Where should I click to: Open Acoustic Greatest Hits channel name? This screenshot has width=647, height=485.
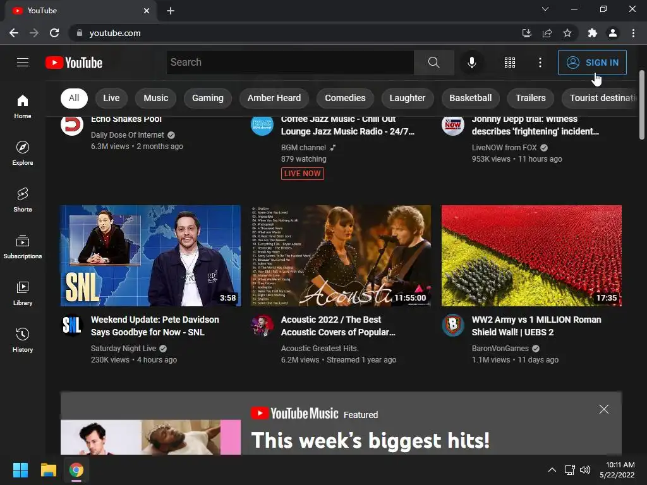pos(319,349)
